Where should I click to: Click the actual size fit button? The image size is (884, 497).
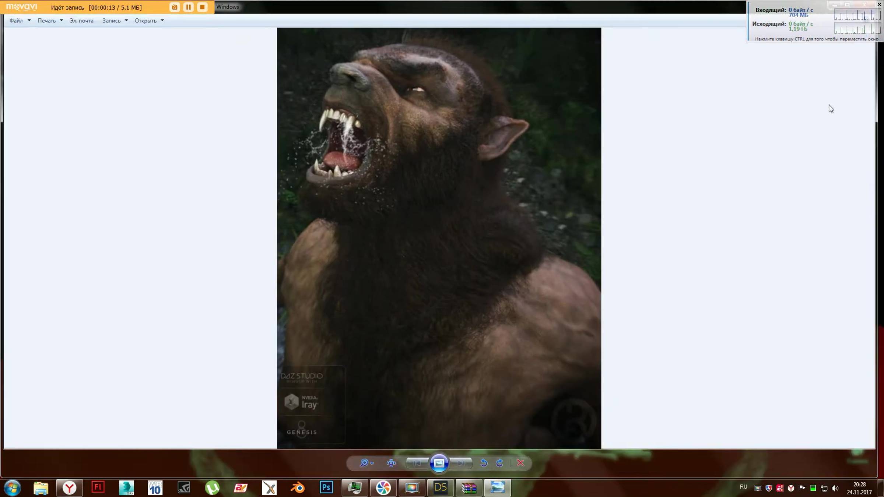point(391,463)
